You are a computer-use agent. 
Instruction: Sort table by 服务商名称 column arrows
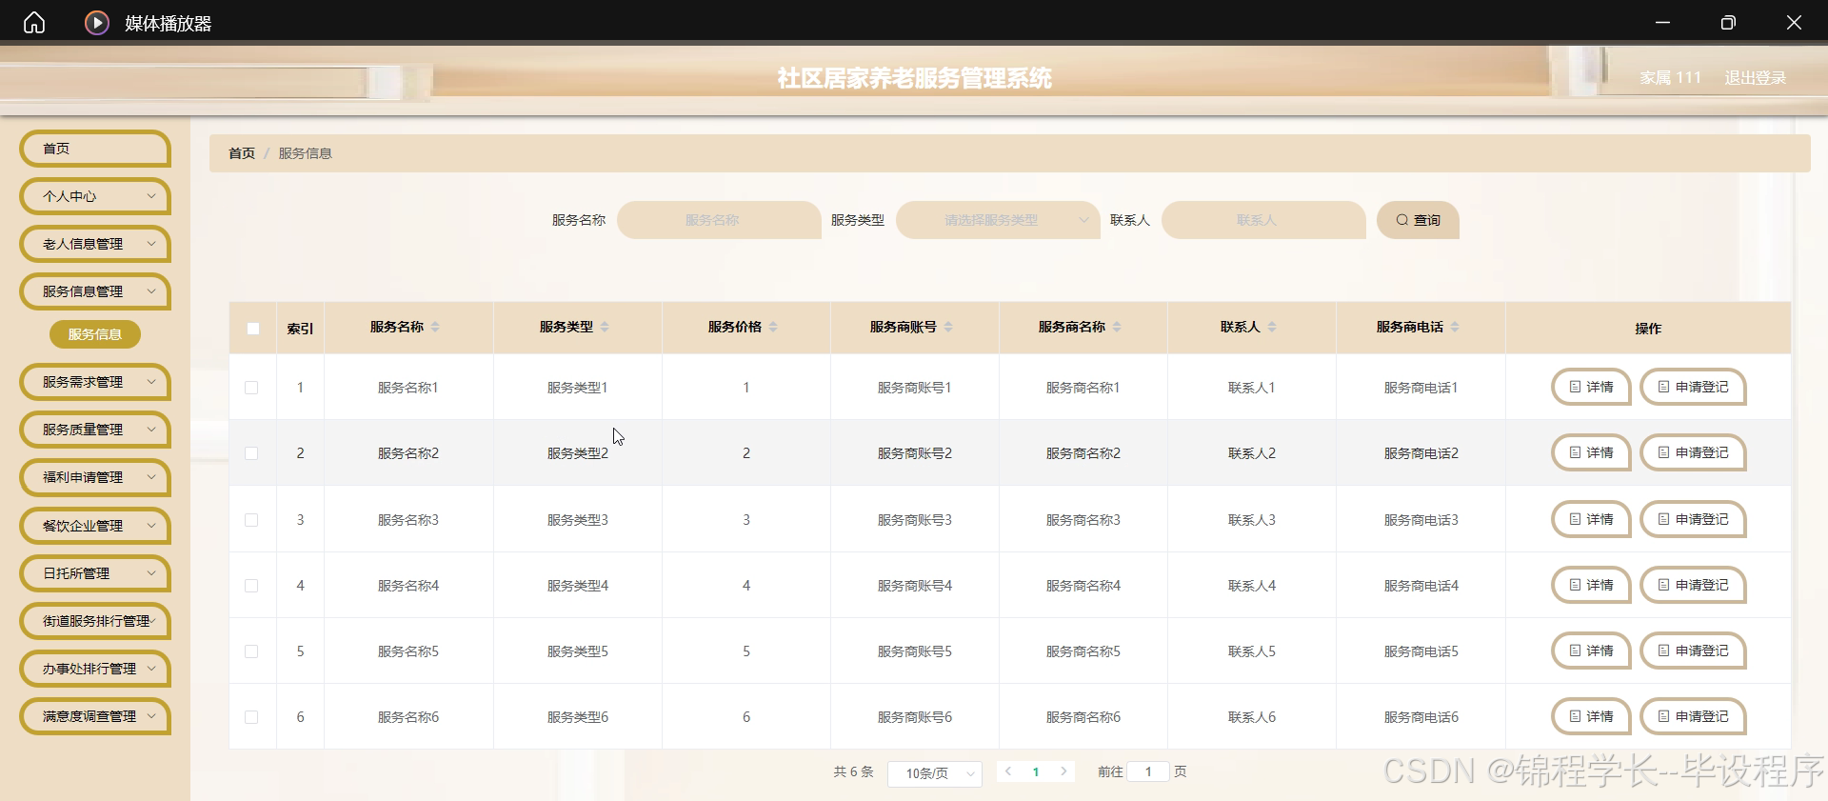coord(1117,327)
